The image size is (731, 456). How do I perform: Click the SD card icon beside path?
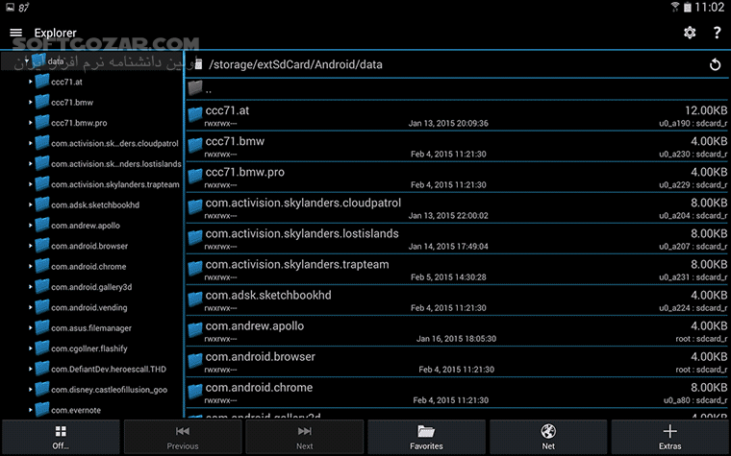(198, 64)
